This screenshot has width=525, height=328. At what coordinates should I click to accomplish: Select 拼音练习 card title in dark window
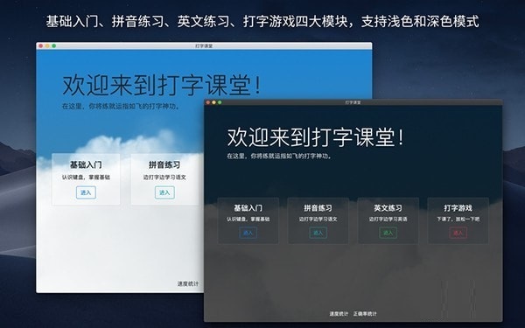[318, 208]
